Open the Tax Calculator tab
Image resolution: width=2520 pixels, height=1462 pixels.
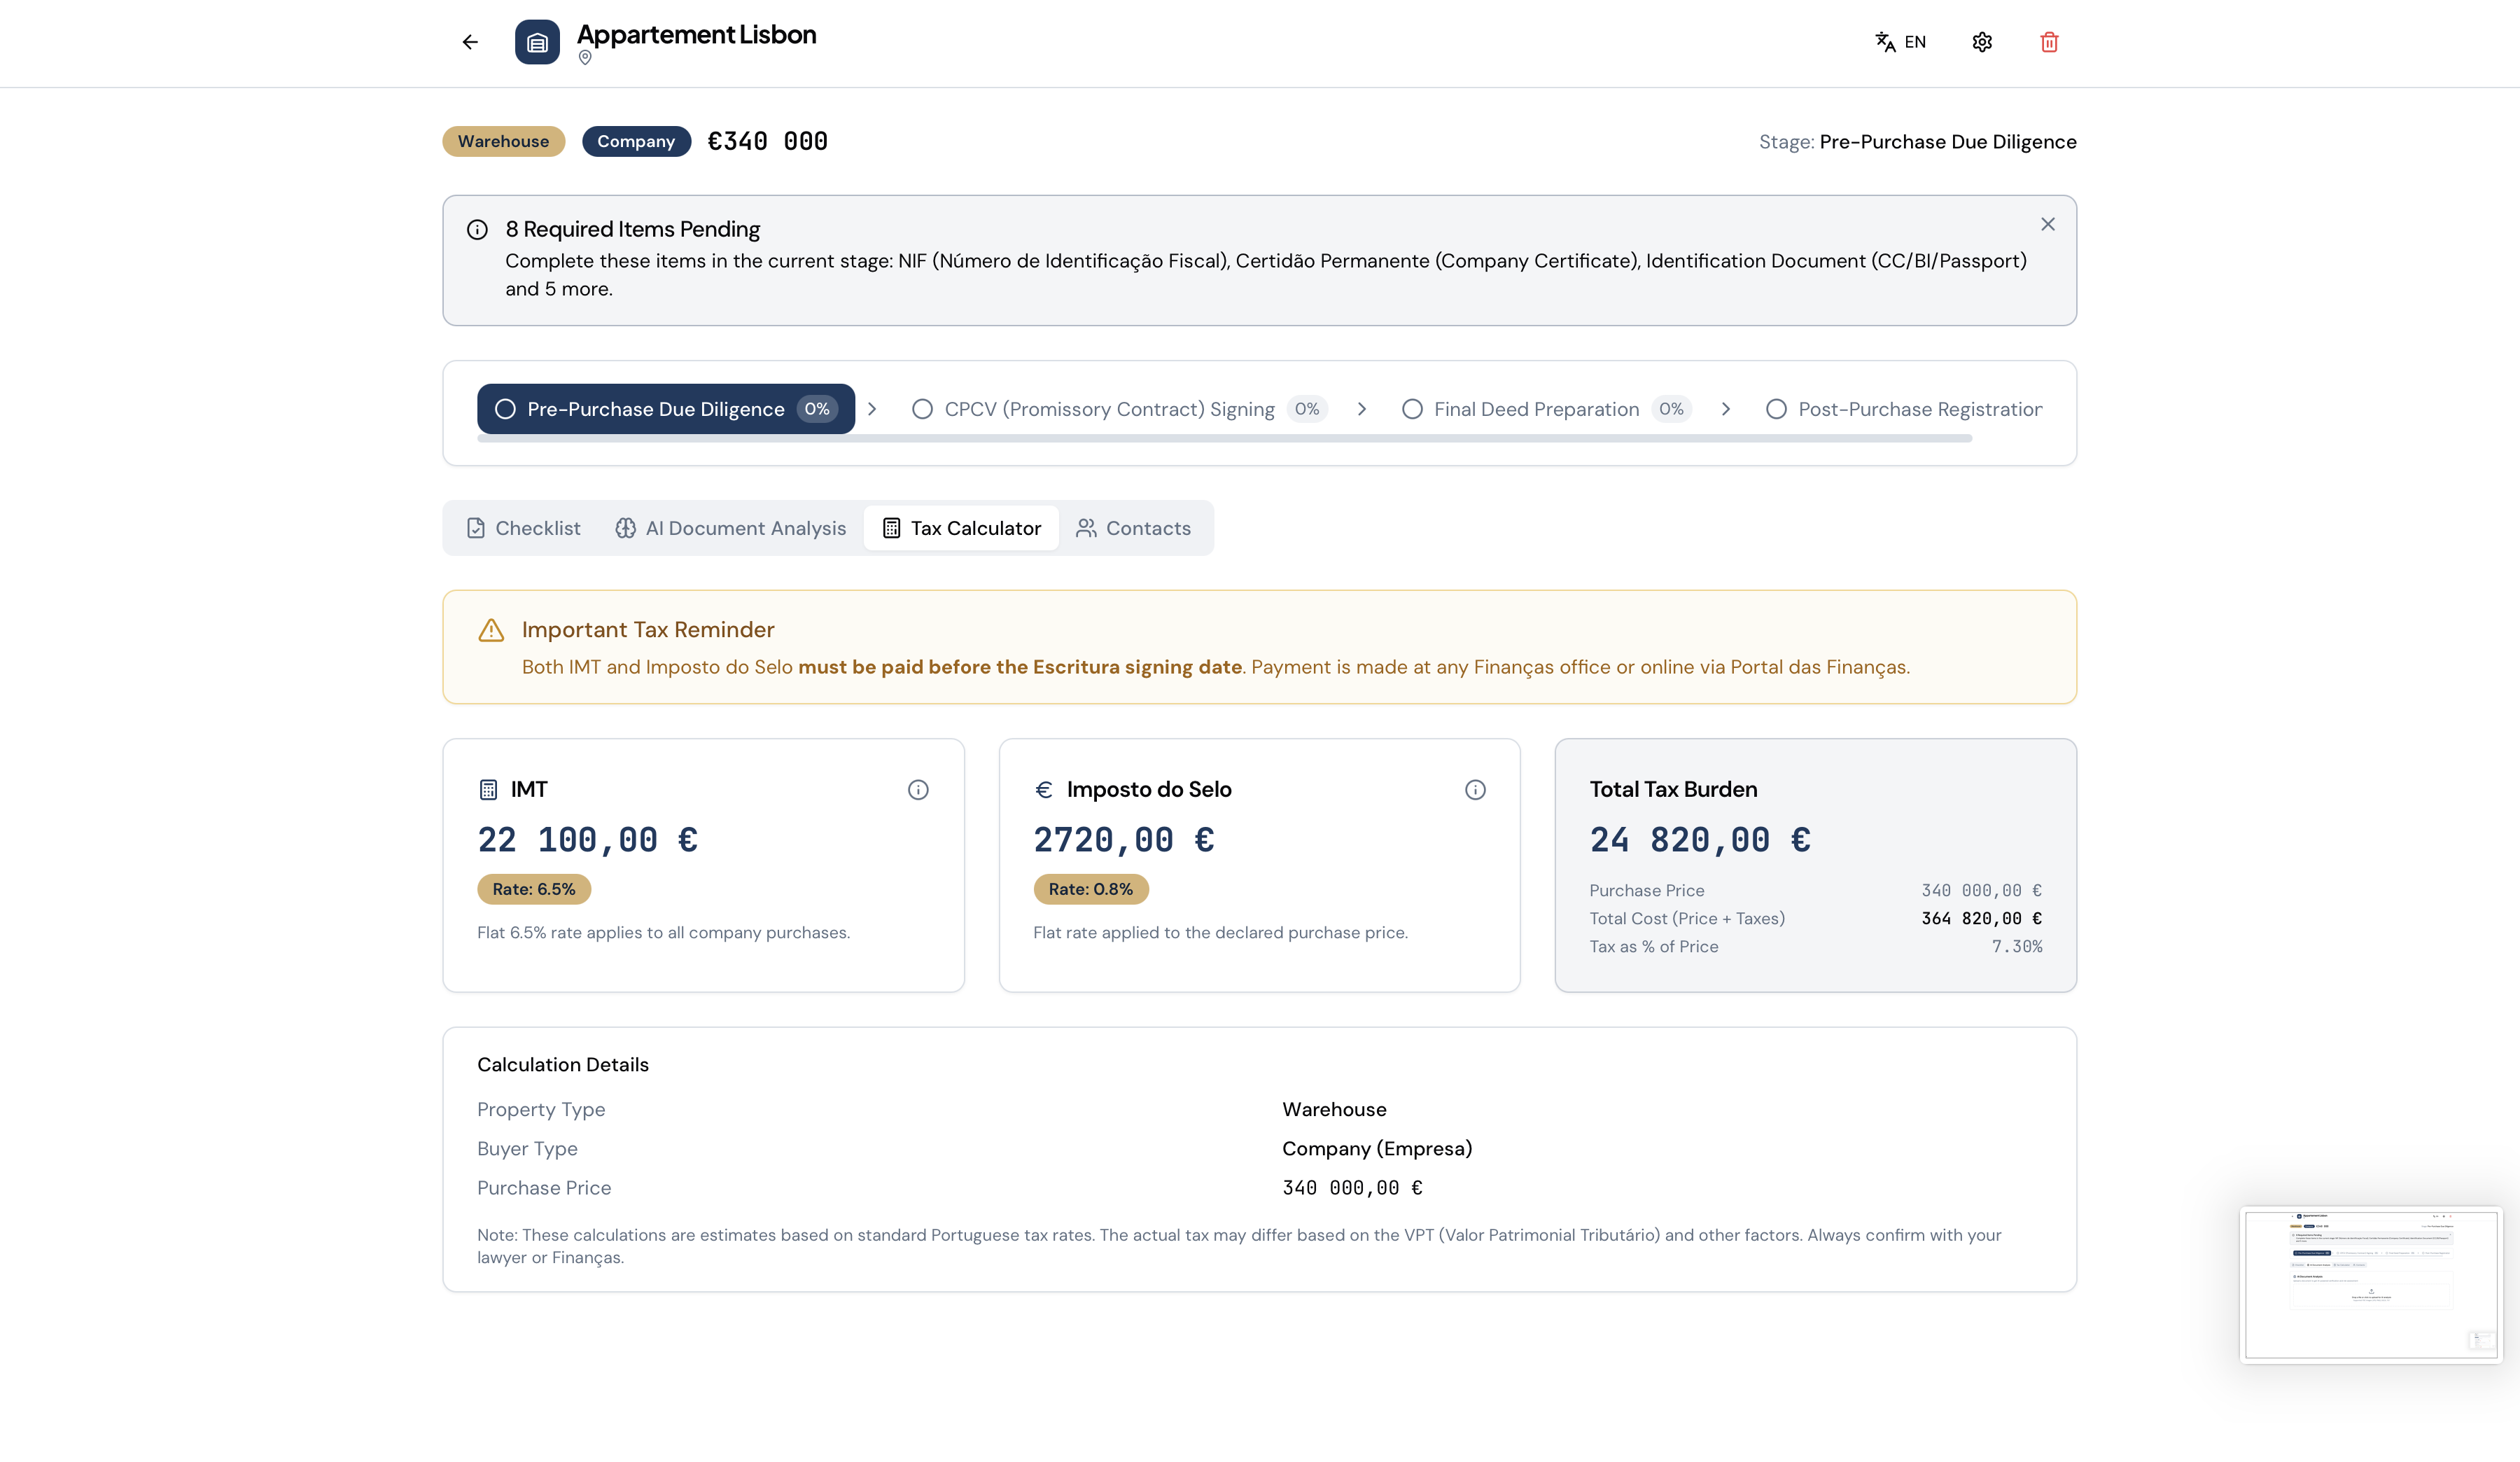coord(961,528)
